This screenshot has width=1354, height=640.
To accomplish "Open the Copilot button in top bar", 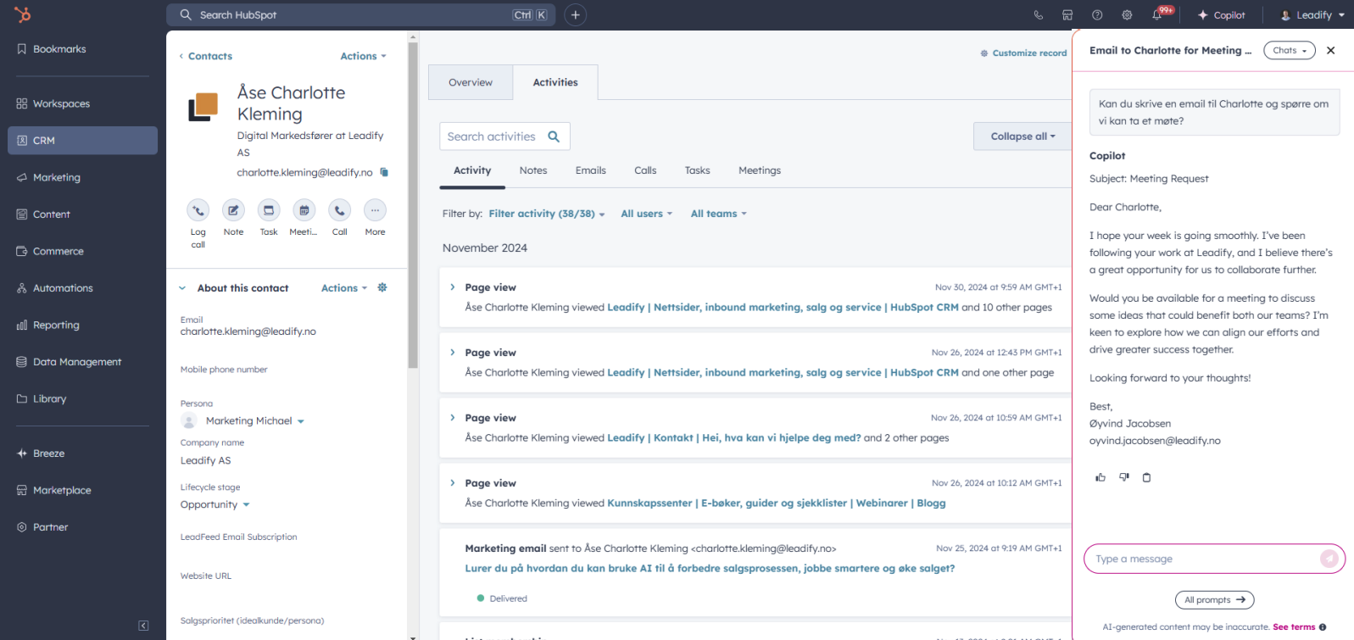I will [1221, 14].
